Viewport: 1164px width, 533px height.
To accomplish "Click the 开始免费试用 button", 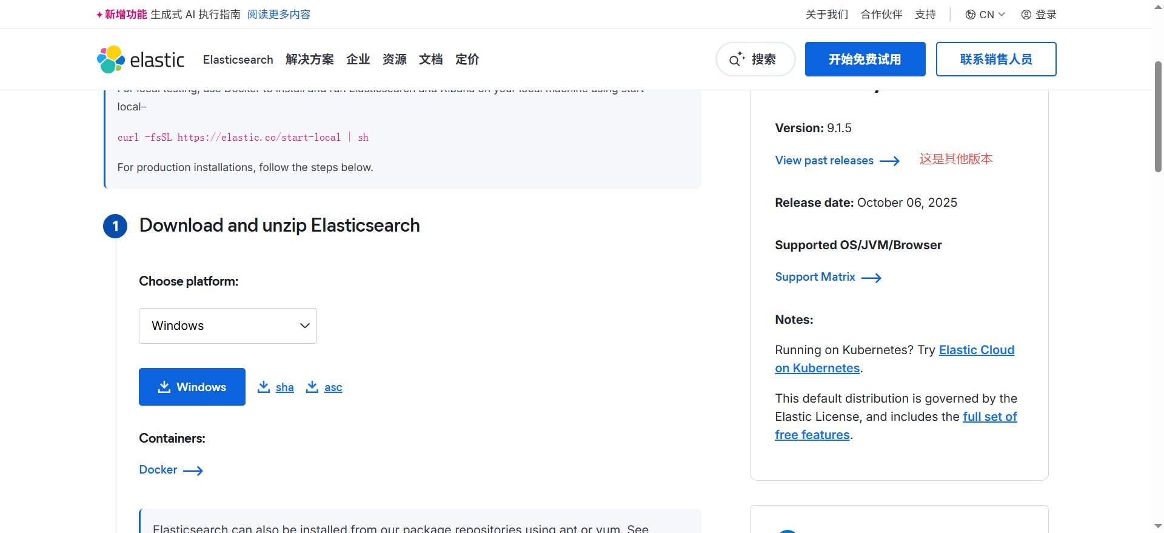I will pyautogui.click(x=865, y=59).
